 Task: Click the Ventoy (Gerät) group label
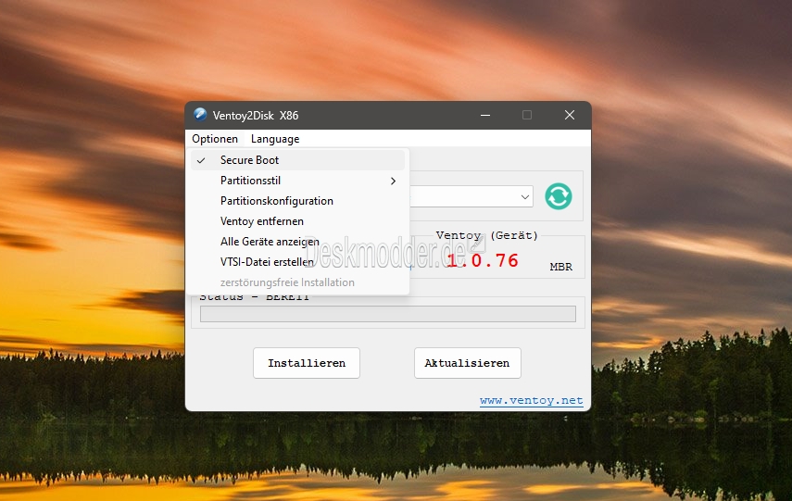click(487, 235)
